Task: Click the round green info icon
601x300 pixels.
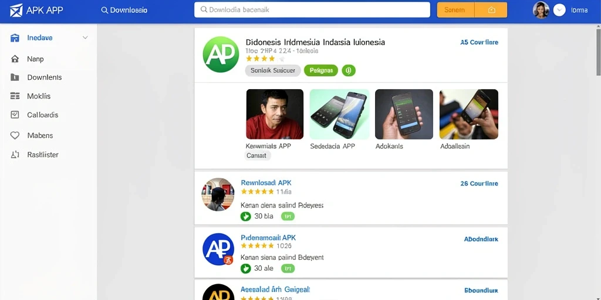Action: pos(349,70)
